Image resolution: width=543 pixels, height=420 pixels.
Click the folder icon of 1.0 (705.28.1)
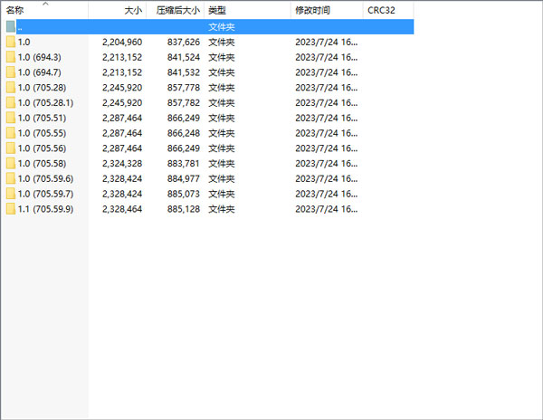[x=11, y=102]
